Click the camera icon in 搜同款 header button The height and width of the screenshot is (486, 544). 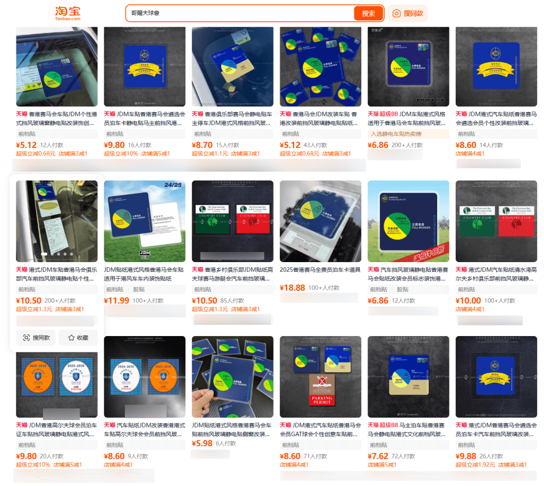(x=396, y=13)
